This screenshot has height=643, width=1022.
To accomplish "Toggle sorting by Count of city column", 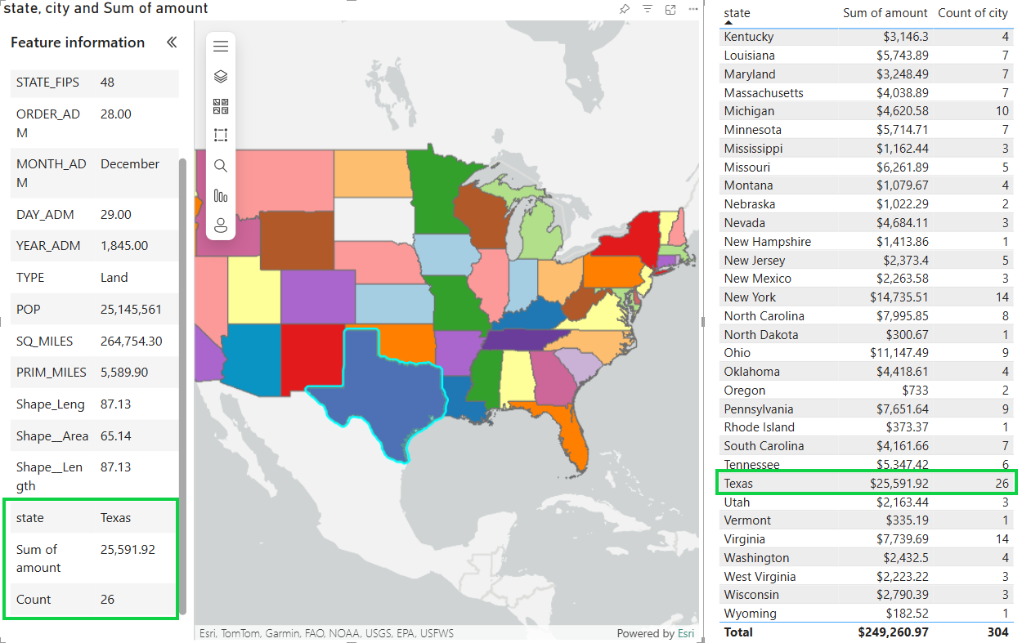I will [x=973, y=13].
